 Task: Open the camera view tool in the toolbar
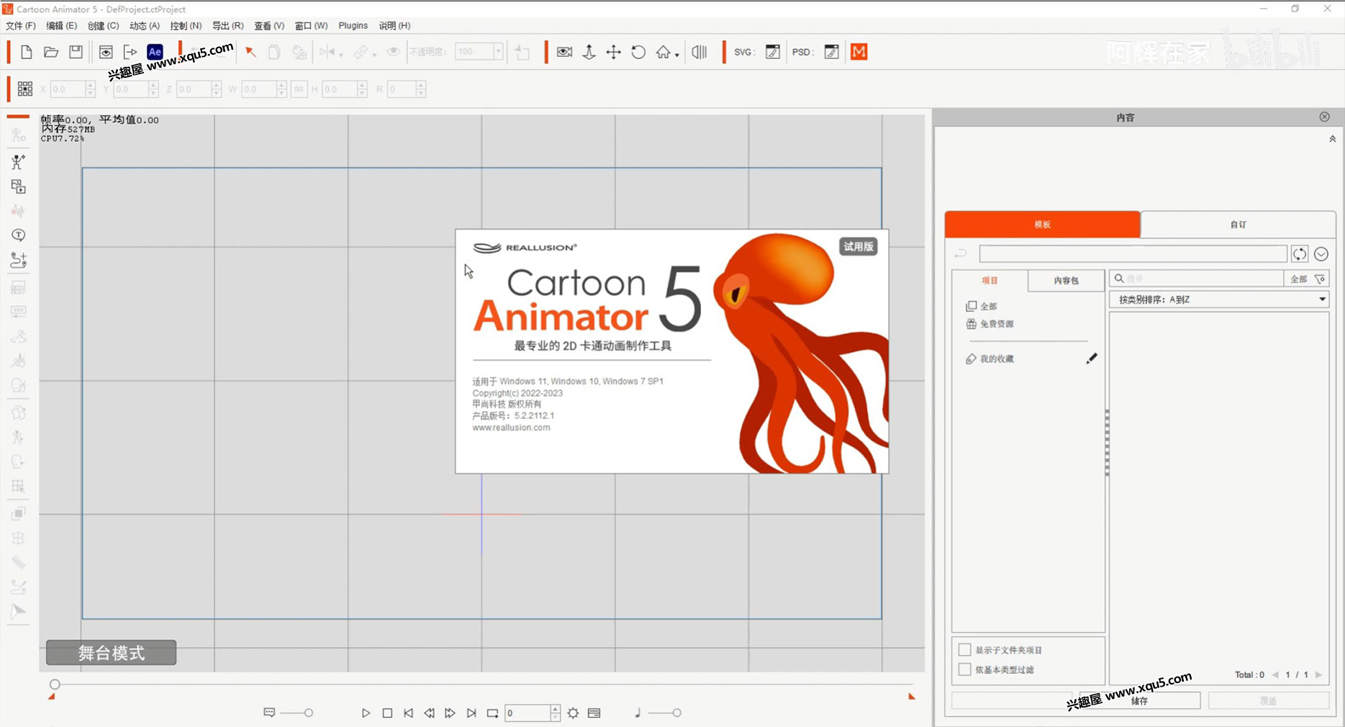(x=565, y=52)
